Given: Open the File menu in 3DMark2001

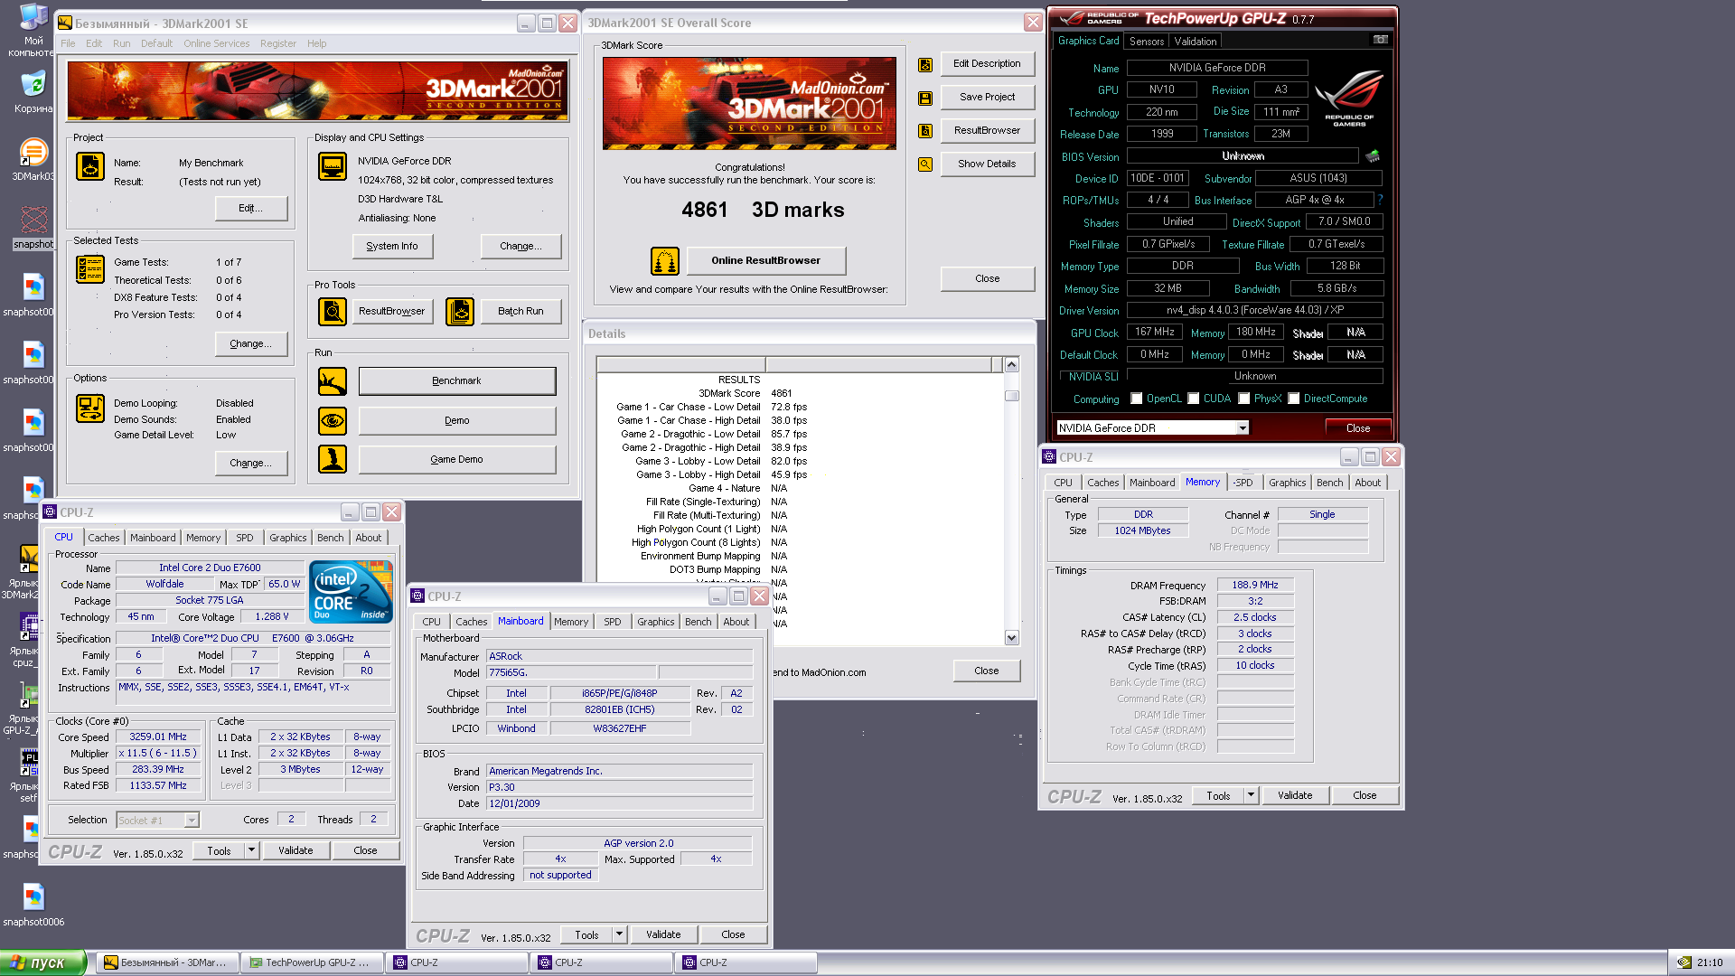Looking at the screenshot, I should (68, 43).
